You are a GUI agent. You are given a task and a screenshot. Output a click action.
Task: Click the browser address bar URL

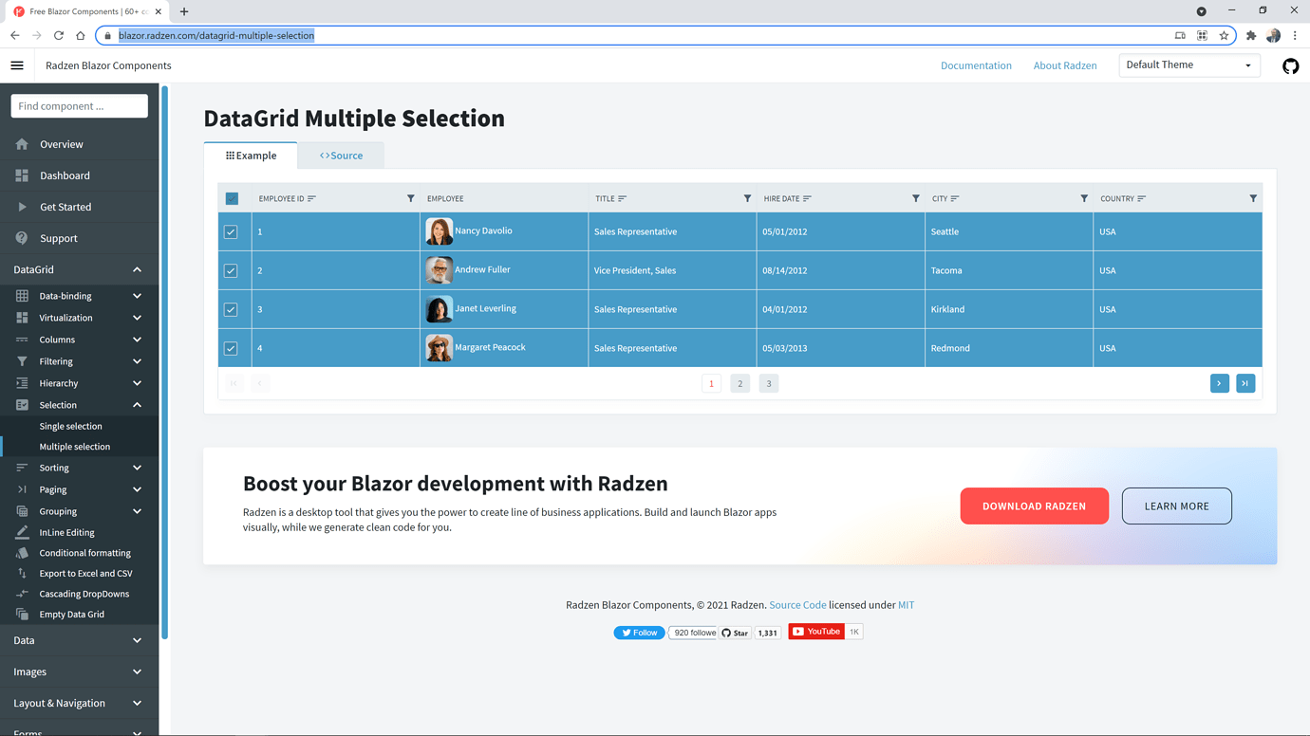(216, 35)
